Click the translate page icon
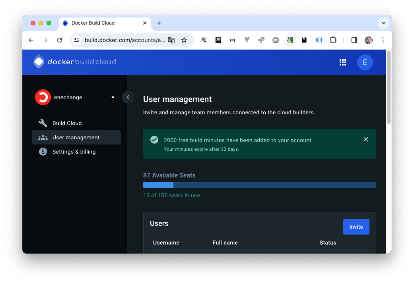The height and width of the screenshot is (283, 414). [171, 40]
